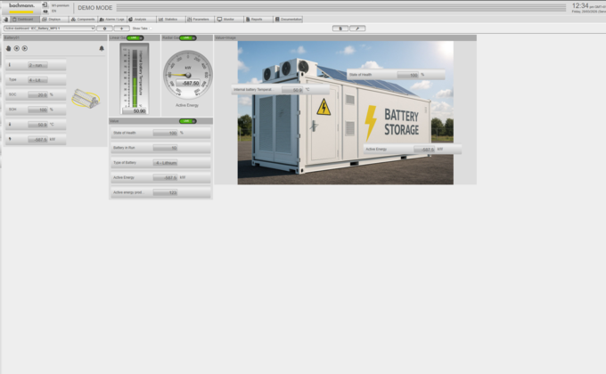Click the add dashboard plus button
The width and height of the screenshot is (606, 374).
(121, 28)
